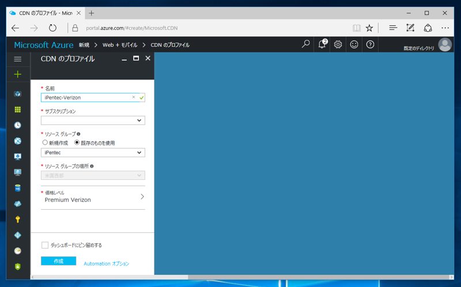The height and width of the screenshot is (287, 461).
Task: Open the green shield Security icon
Action: click(18, 266)
